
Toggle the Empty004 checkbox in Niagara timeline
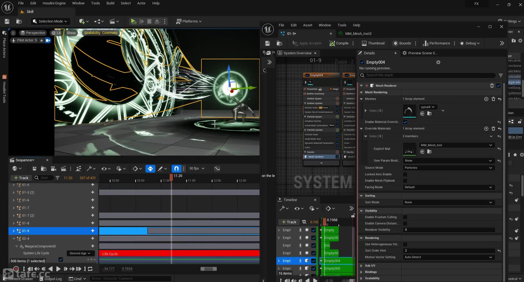[313, 261]
